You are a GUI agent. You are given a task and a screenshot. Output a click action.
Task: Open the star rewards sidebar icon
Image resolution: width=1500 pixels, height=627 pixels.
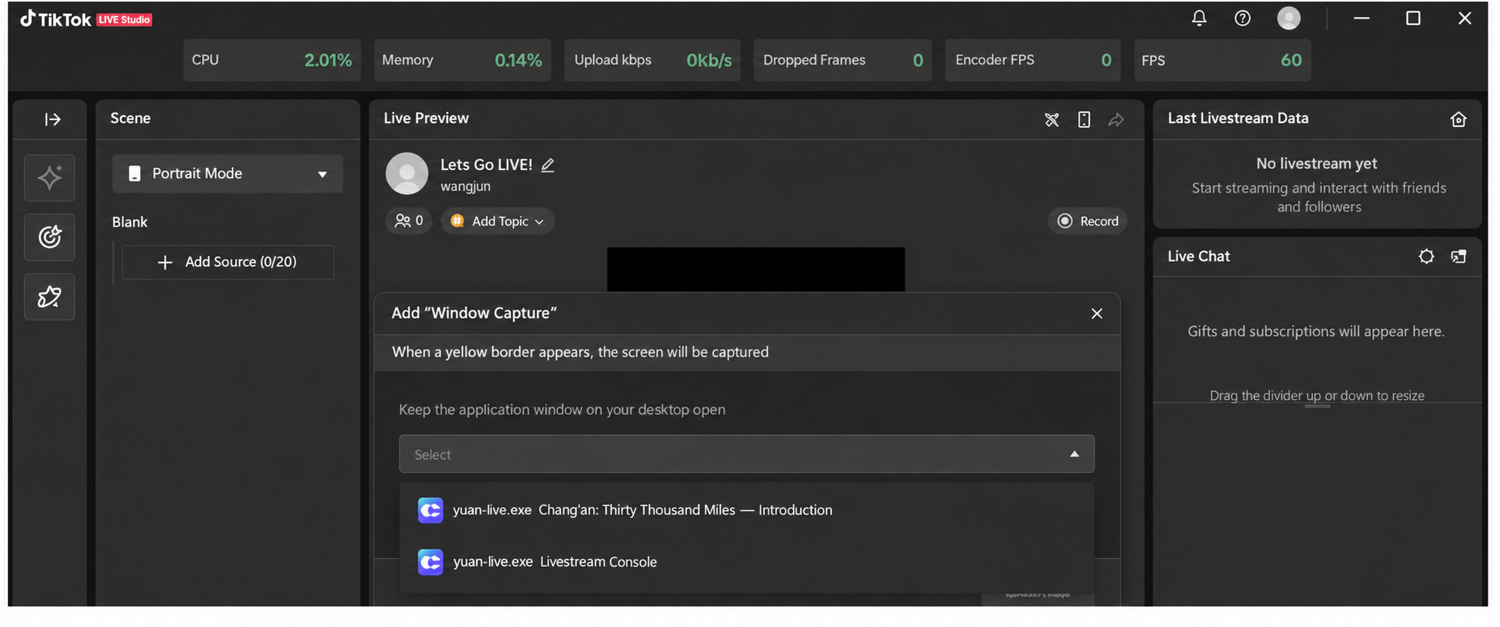[50, 296]
